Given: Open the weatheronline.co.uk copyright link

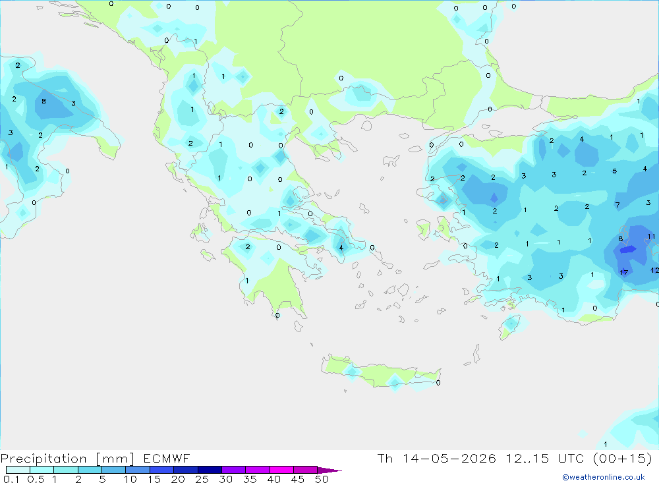Looking at the screenshot, I should coord(603,477).
